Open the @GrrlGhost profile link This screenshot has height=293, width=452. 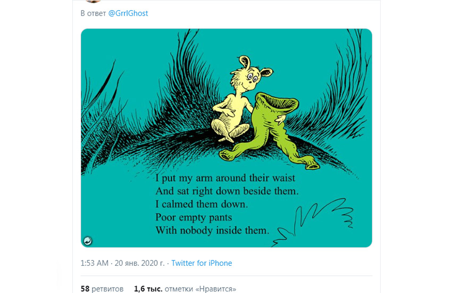point(128,13)
